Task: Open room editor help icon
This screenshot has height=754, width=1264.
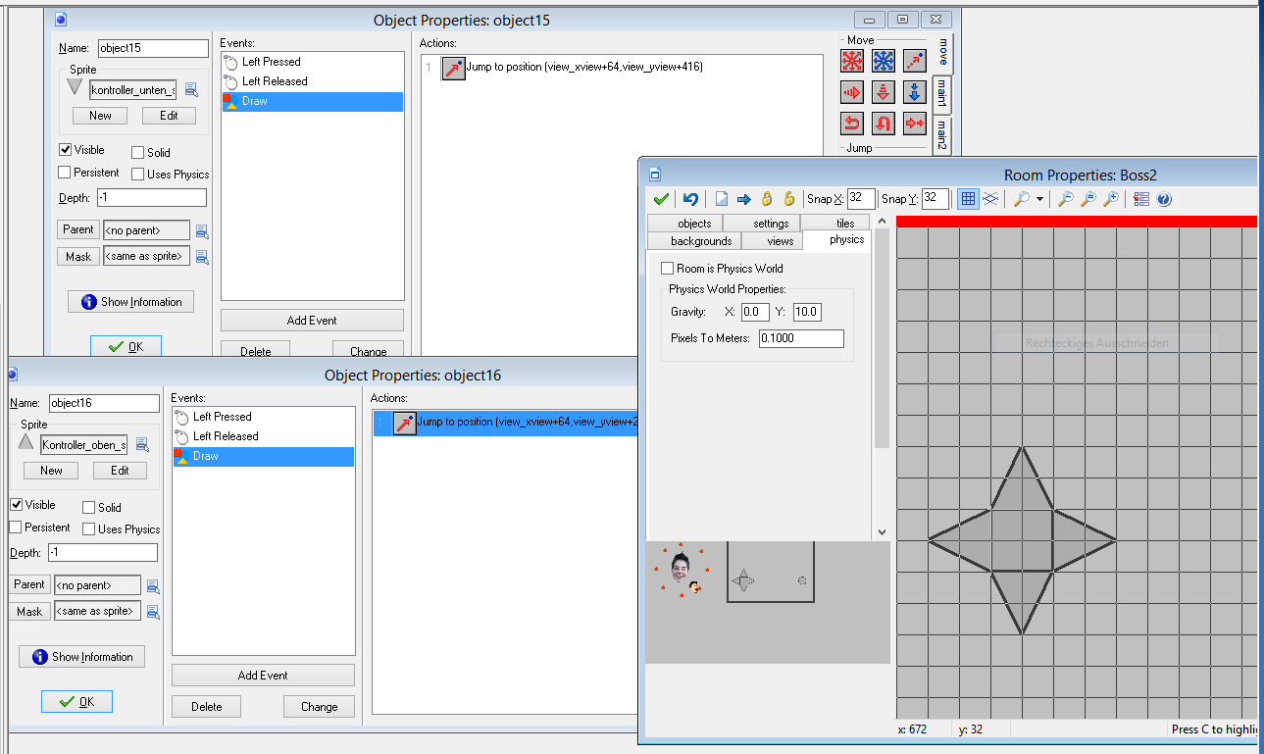Action: [1164, 199]
